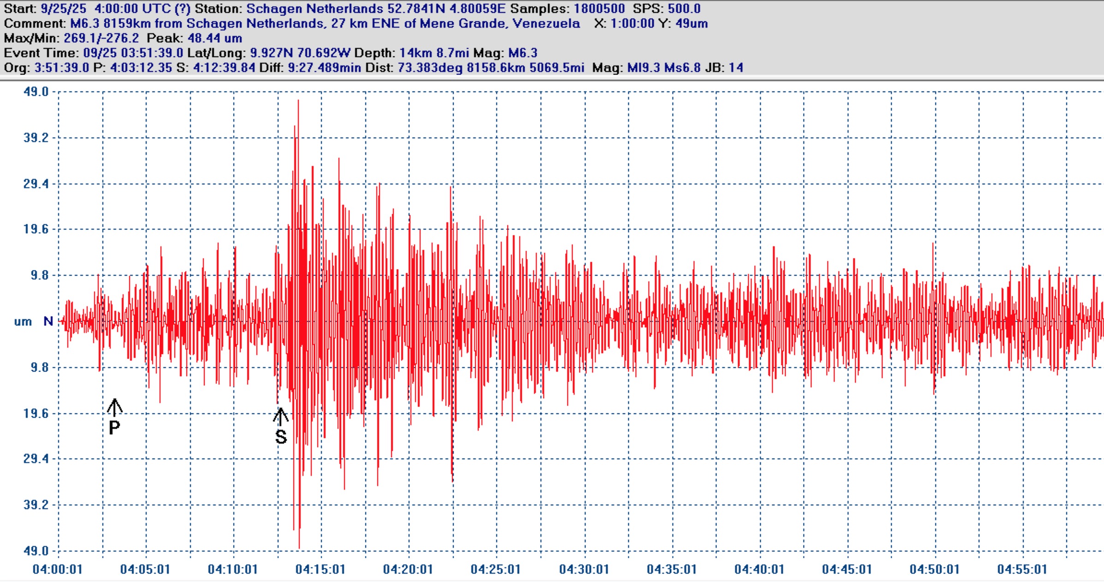Click the Peak value 48.44 um
This screenshot has height=582, width=1104.
[x=214, y=38]
